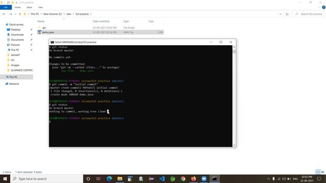The height and width of the screenshot is (183, 326).
Task: Open the Home ribbon tab
Action: click(18, 7)
